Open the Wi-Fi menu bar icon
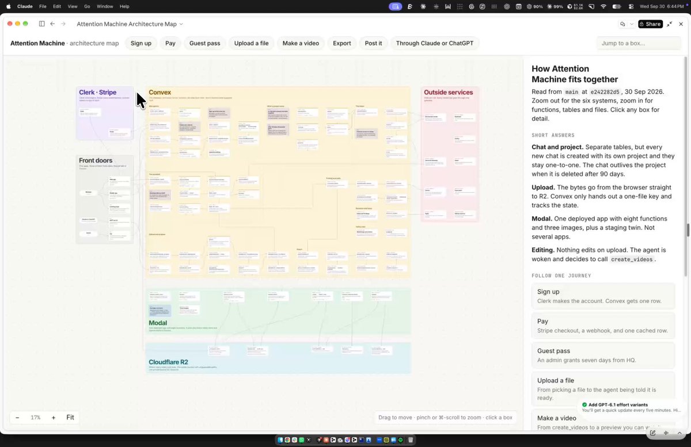This screenshot has height=447, width=691. click(603, 6)
